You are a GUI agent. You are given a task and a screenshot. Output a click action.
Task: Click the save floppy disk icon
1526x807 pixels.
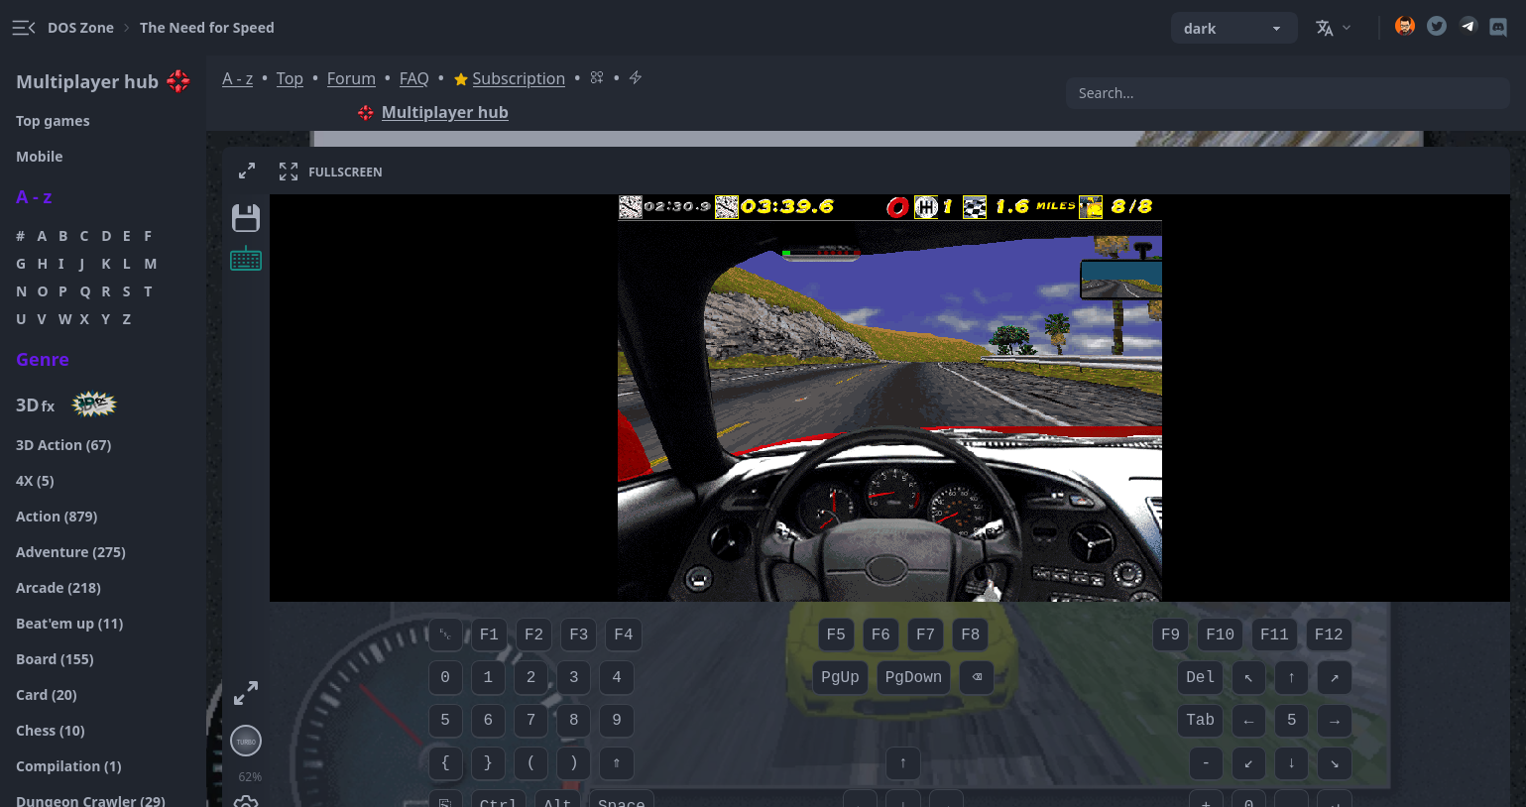click(x=246, y=218)
